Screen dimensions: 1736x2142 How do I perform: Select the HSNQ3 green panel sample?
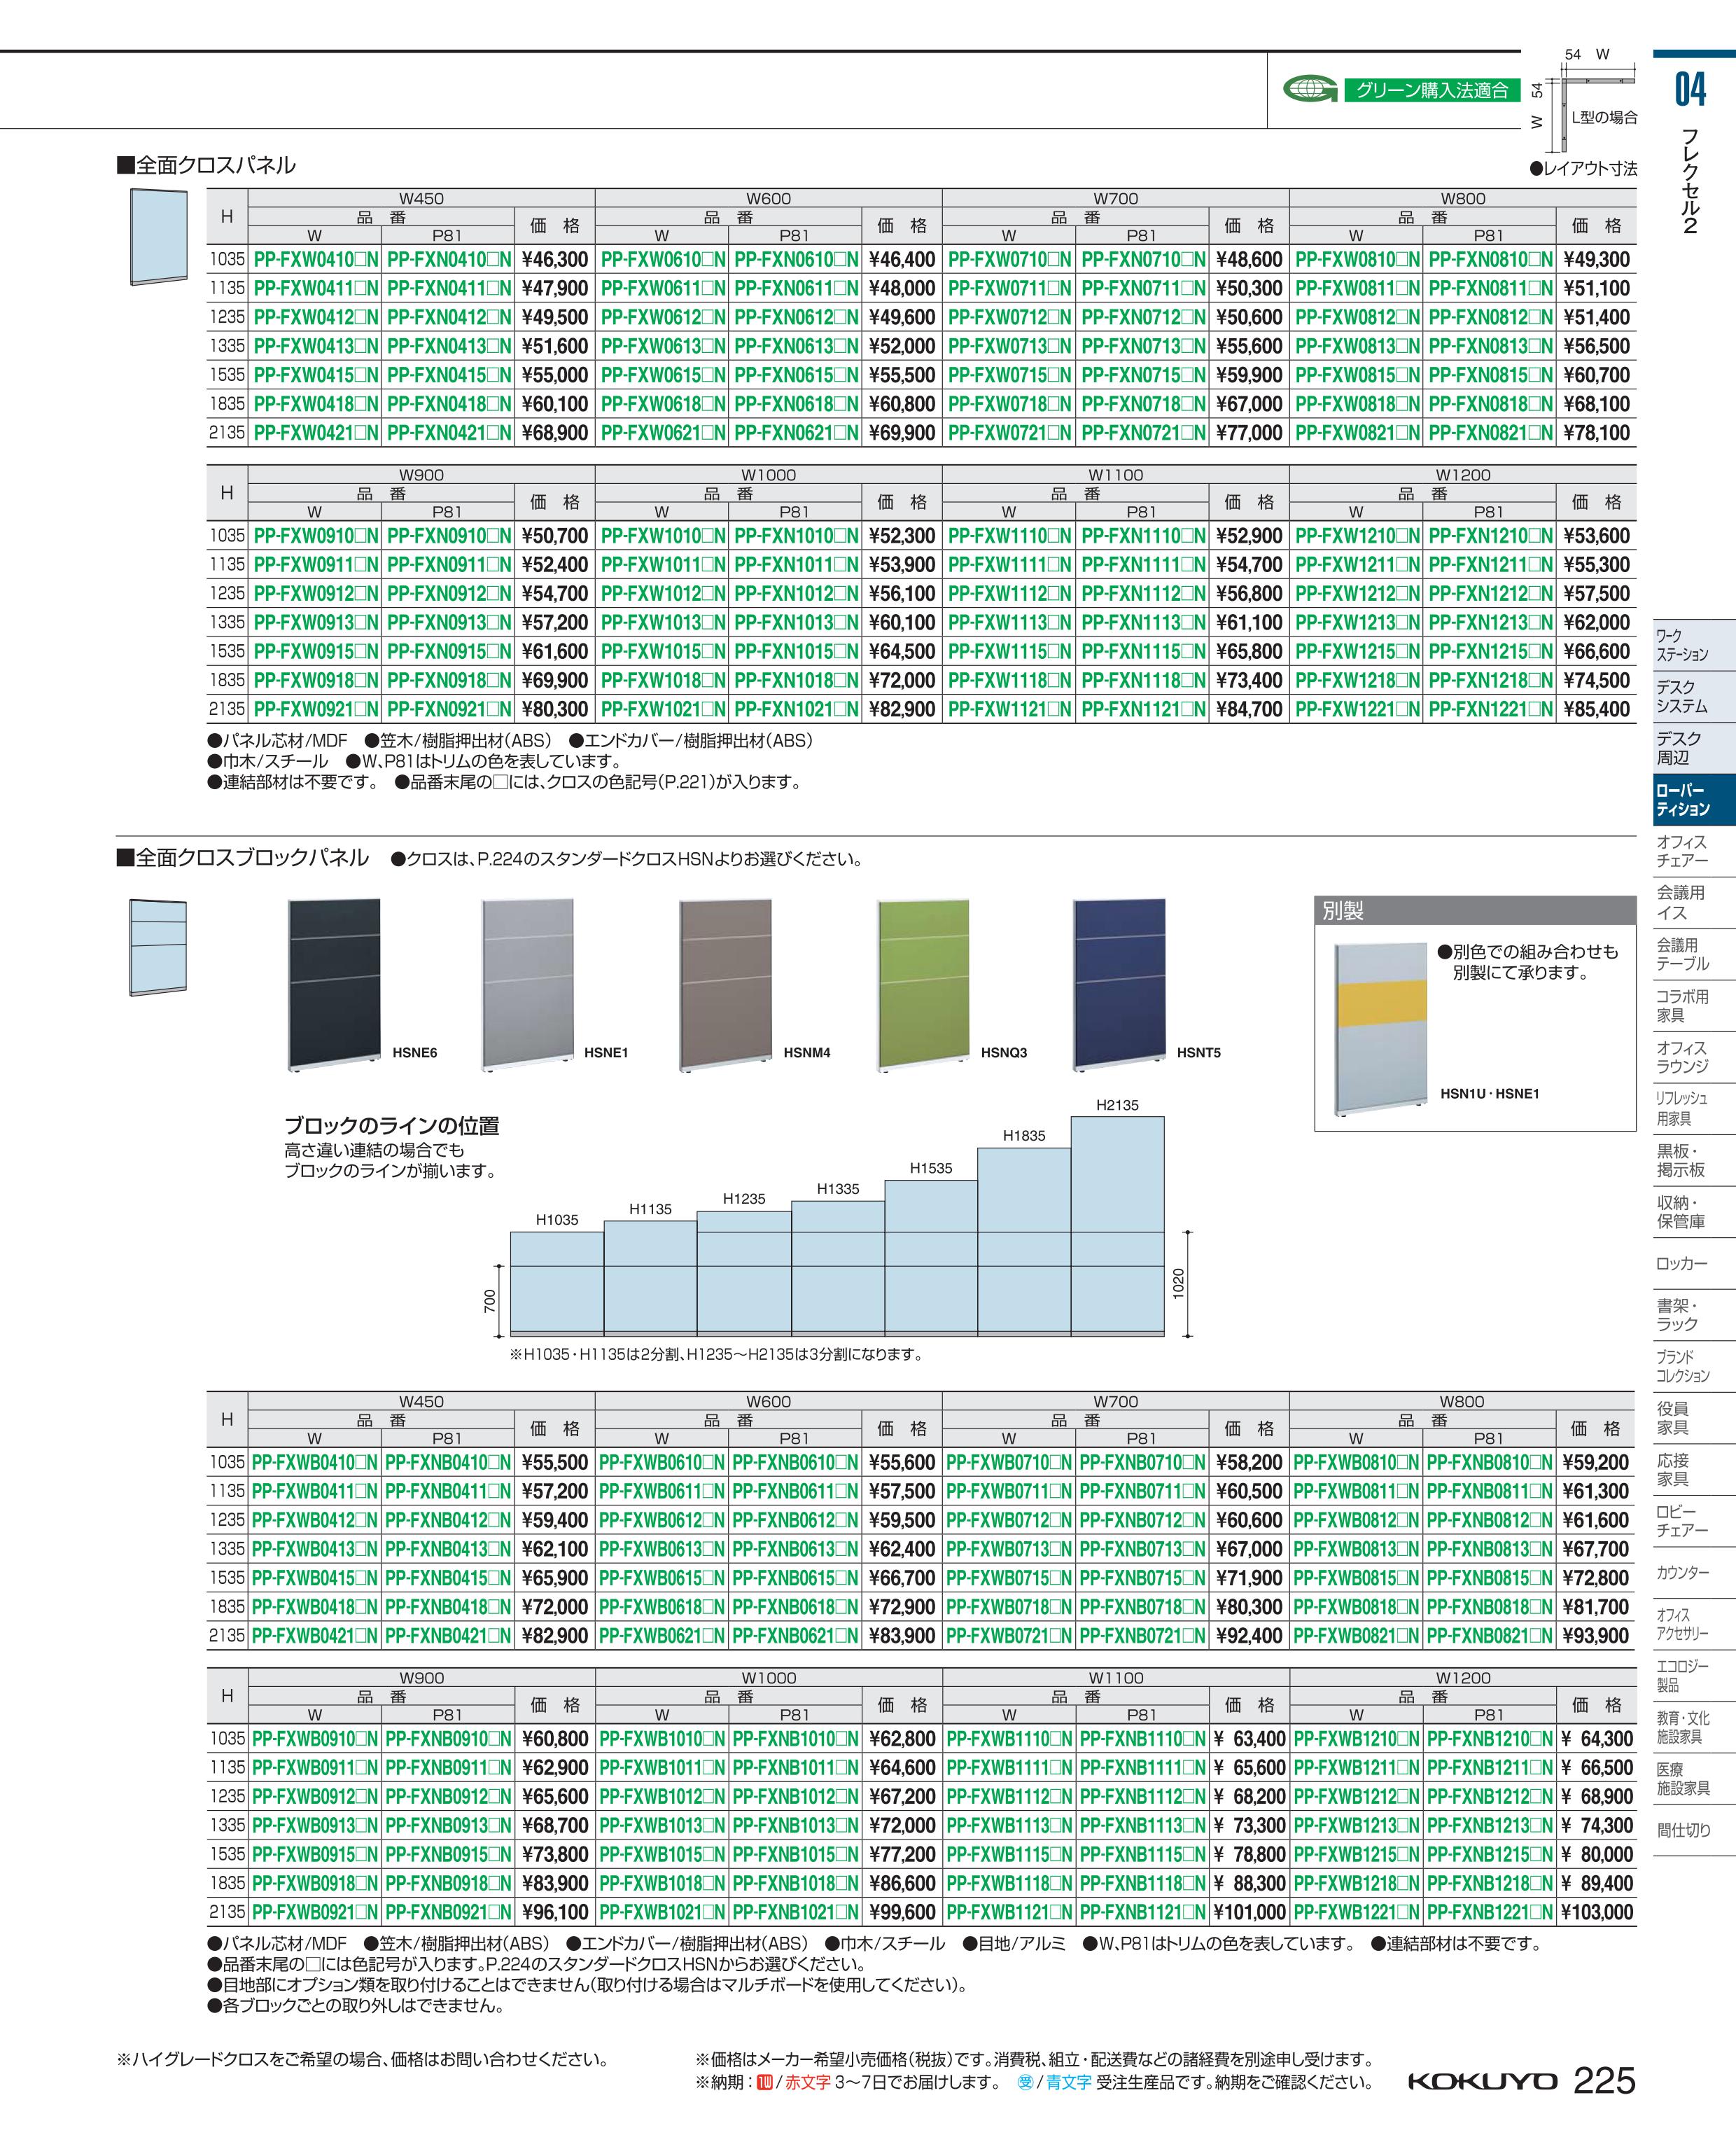923,985
